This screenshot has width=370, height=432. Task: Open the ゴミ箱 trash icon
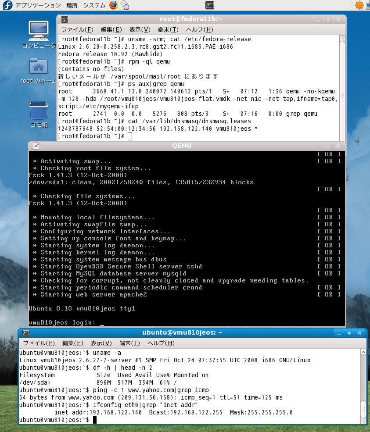coord(39,114)
